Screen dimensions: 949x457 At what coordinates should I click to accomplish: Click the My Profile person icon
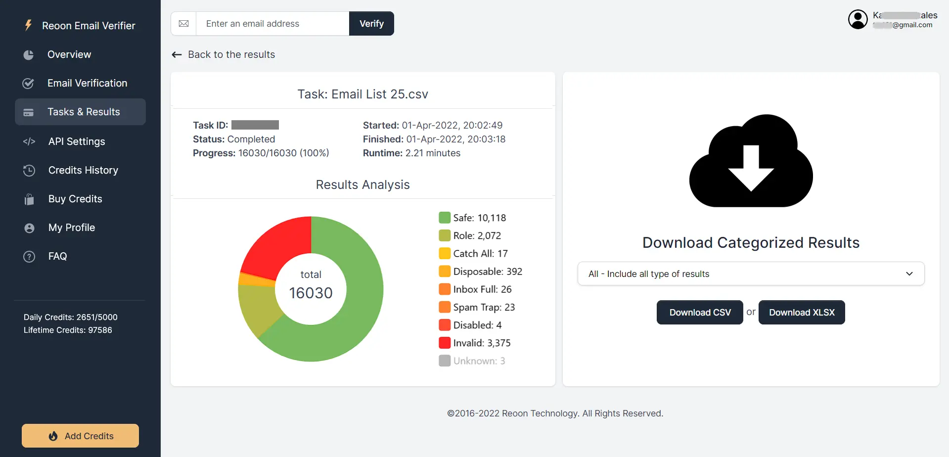[29, 228]
